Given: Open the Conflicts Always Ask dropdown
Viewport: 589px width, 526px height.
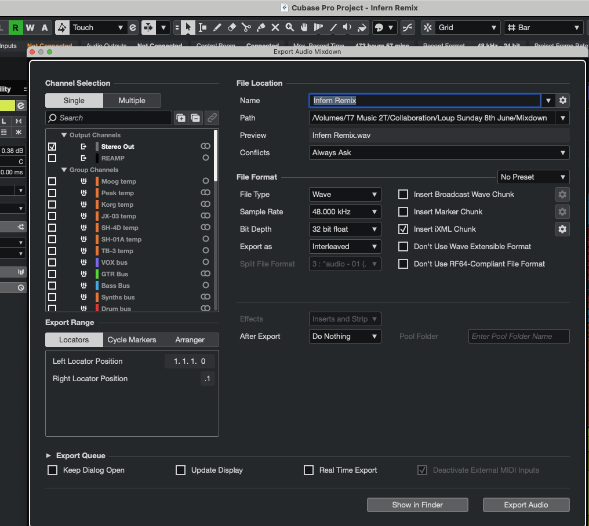Looking at the screenshot, I should pyautogui.click(x=439, y=153).
